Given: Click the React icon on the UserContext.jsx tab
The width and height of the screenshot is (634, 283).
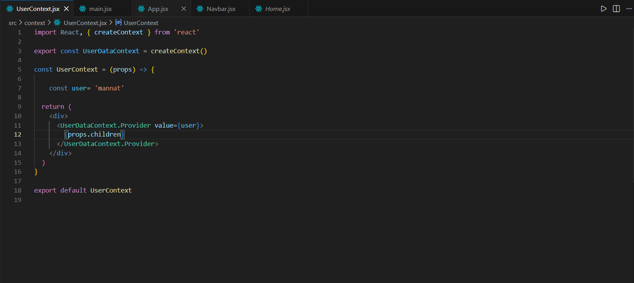Looking at the screenshot, I should (x=10, y=9).
